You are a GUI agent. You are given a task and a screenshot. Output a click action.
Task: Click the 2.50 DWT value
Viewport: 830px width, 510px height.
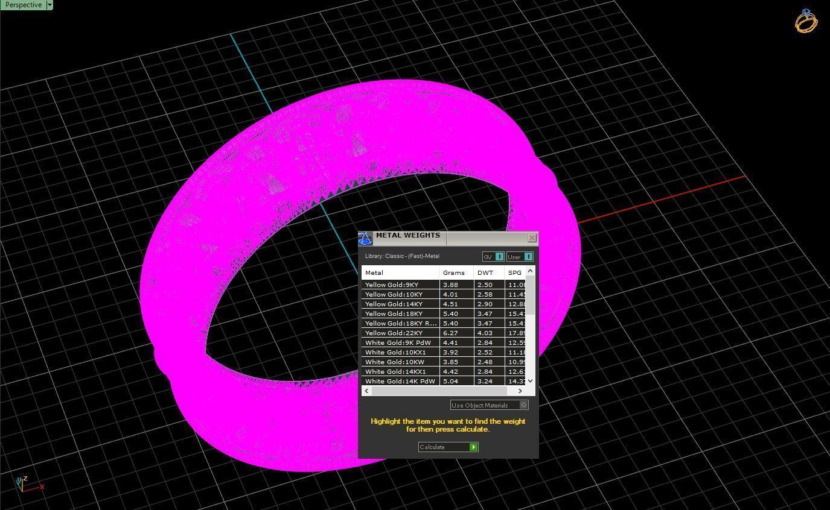click(x=485, y=285)
